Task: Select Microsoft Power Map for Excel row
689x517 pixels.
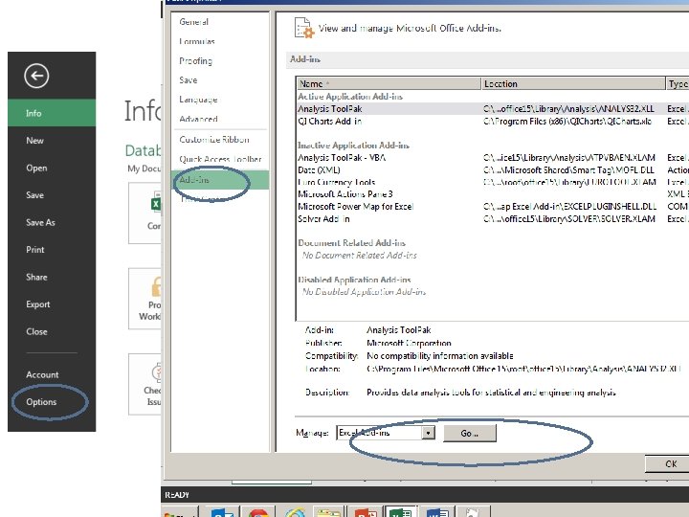Action: click(x=493, y=206)
